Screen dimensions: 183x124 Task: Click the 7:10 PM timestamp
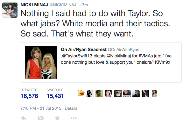(x=28, y=108)
